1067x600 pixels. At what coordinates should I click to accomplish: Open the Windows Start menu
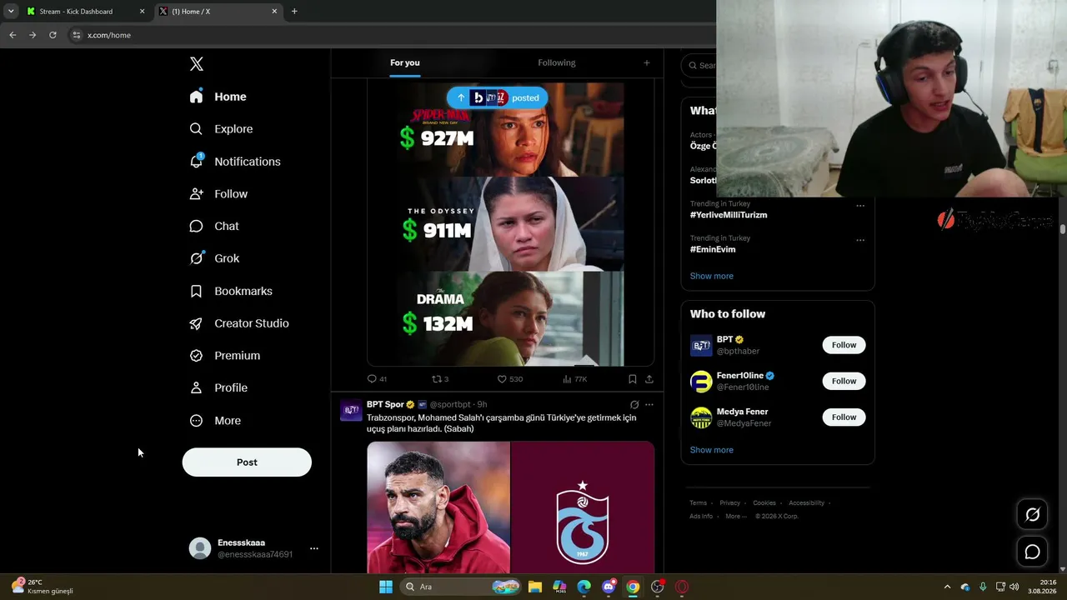pyautogui.click(x=386, y=587)
